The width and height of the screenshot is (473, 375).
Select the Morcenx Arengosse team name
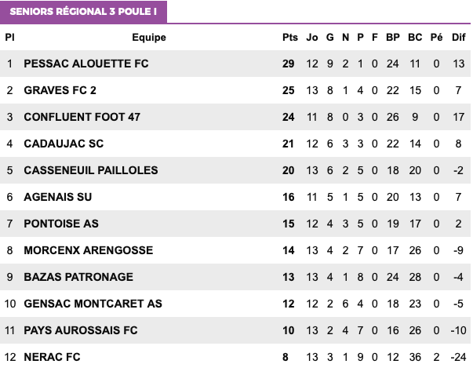click(x=89, y=250)
